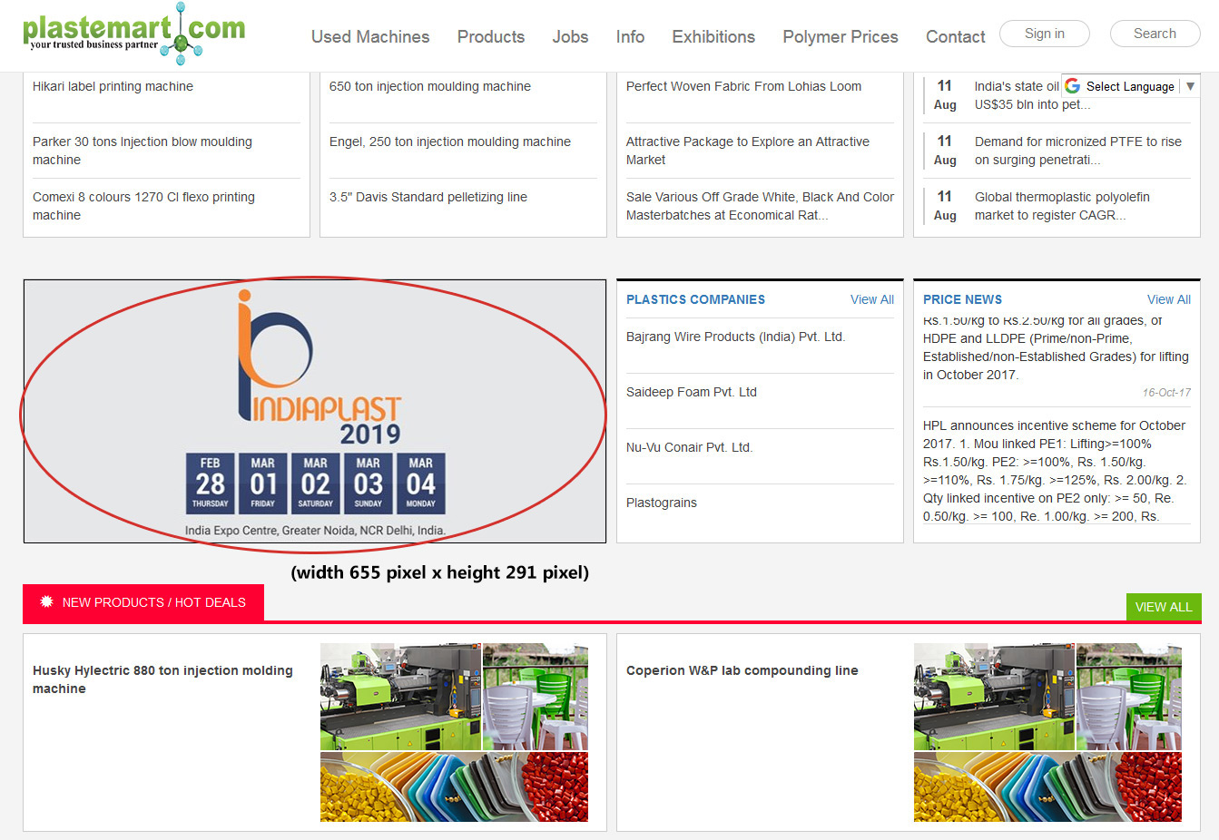The height and width of the screenshot is (840, 1219).
Task: Open Hikari label printing machine listing
Action: point(113,86)
